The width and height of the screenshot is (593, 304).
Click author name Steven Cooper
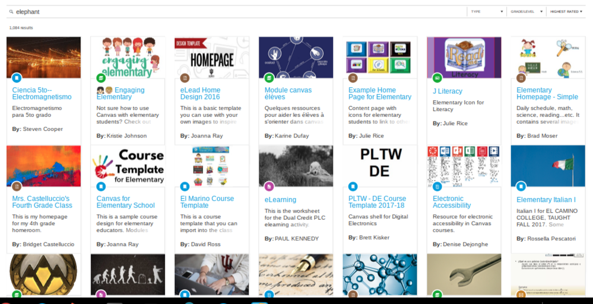coord(43,129)
